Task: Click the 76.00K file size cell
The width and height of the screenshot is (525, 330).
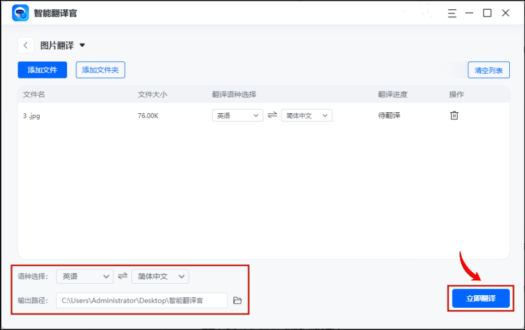Action: click(148, 115)
